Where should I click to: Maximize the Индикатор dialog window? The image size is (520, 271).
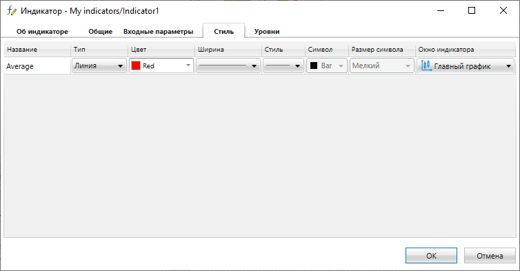[472, 10]
